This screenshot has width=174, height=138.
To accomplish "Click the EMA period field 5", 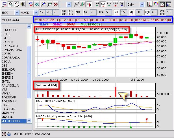I will click(108, 12).
